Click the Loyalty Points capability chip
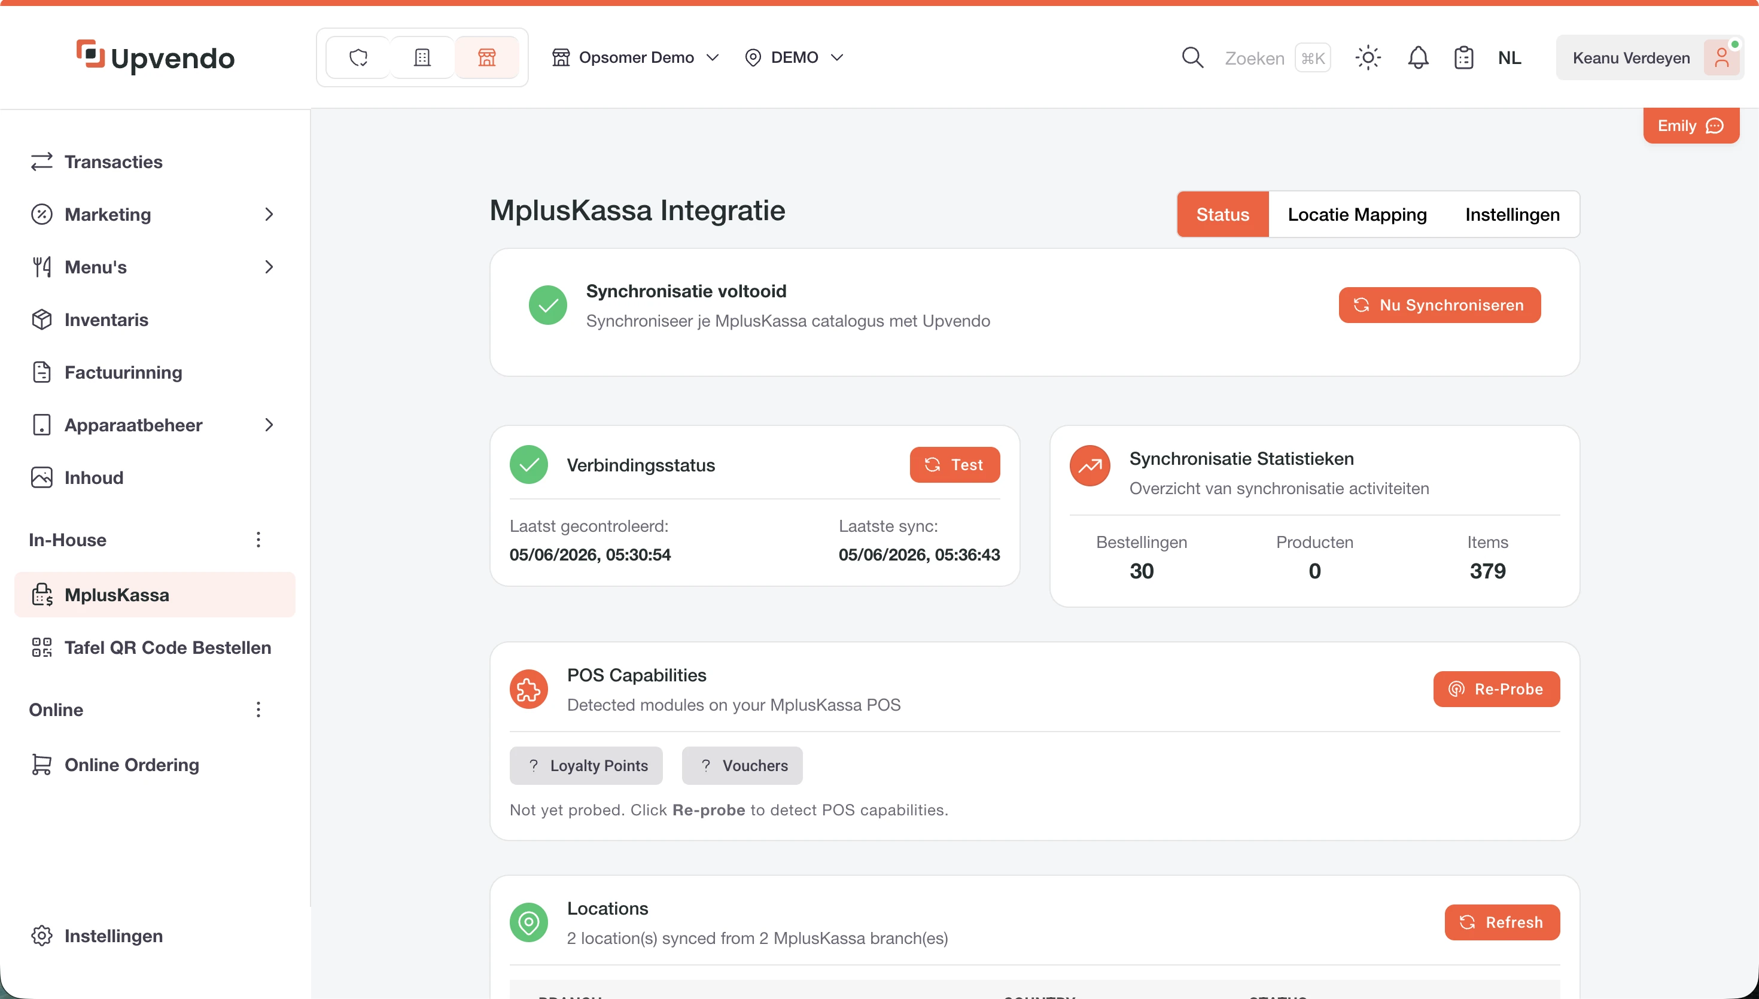Image resolution: width=1759 pixels, height=999 pixels. [x=586, y=766]
